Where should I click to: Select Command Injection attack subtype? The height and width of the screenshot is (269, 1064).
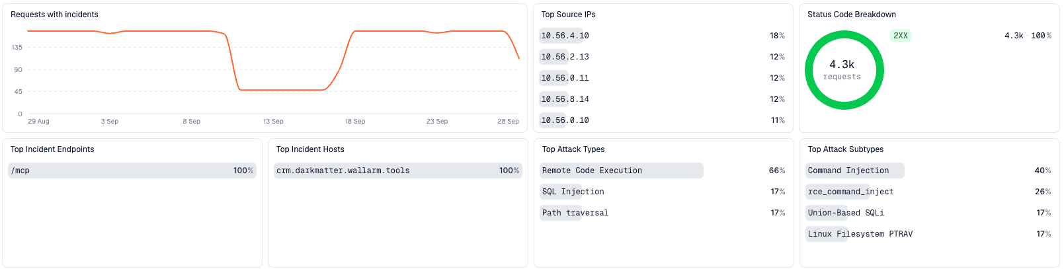point(929,171)
